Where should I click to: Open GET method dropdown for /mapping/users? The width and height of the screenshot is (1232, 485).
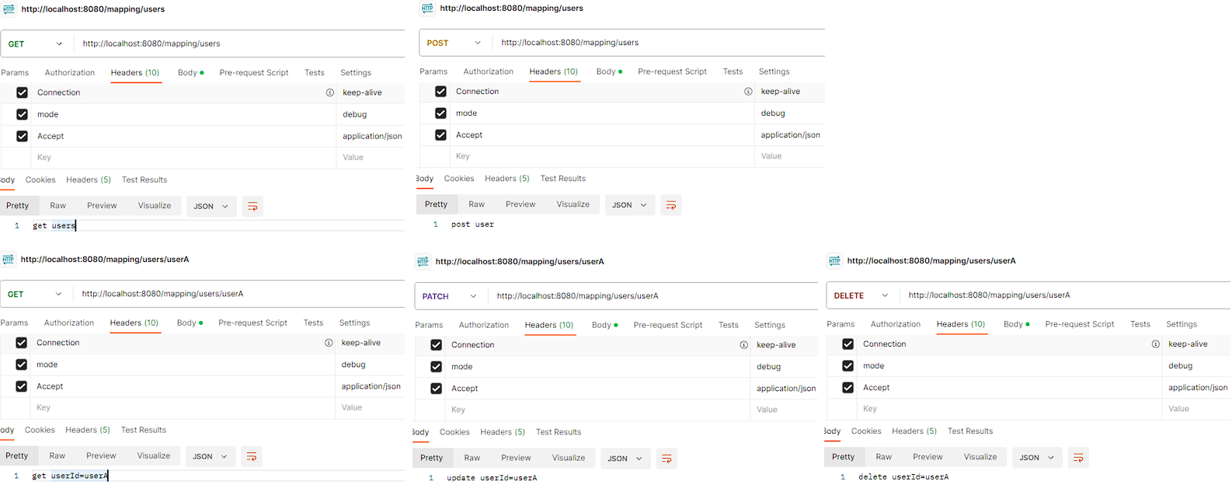click(36, 44)
